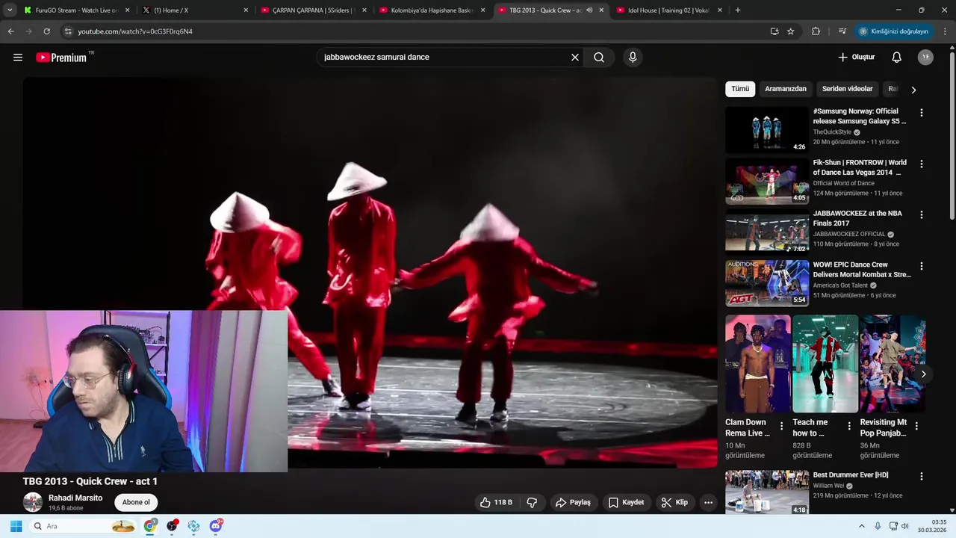The image size is (956, 538).
Task: Open the account avatar menu
Action: pos(925,58)
